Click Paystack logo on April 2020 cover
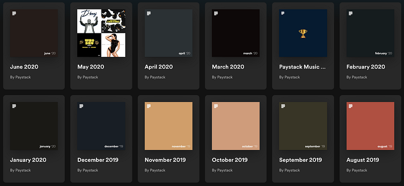This screenshot has width=404, height=186. [x=148, y=14]
